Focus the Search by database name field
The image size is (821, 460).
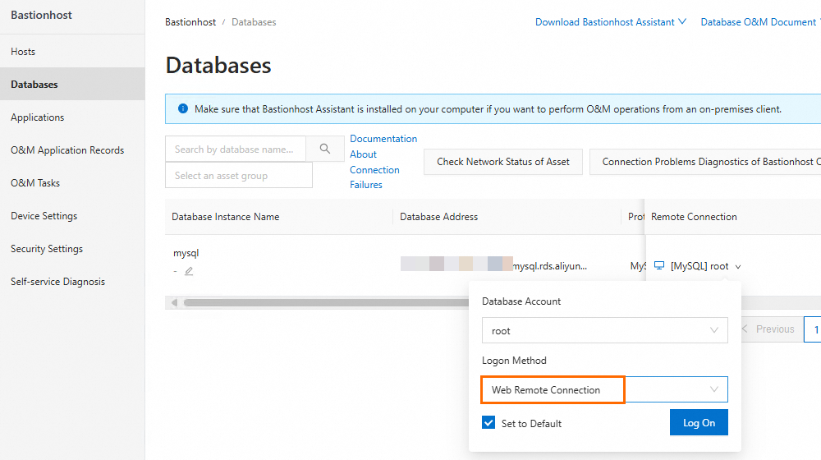point(235,149)
